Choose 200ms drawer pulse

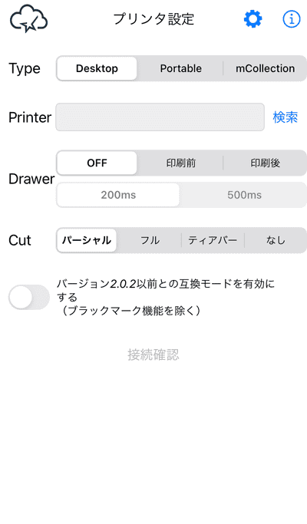click(118, 195)
